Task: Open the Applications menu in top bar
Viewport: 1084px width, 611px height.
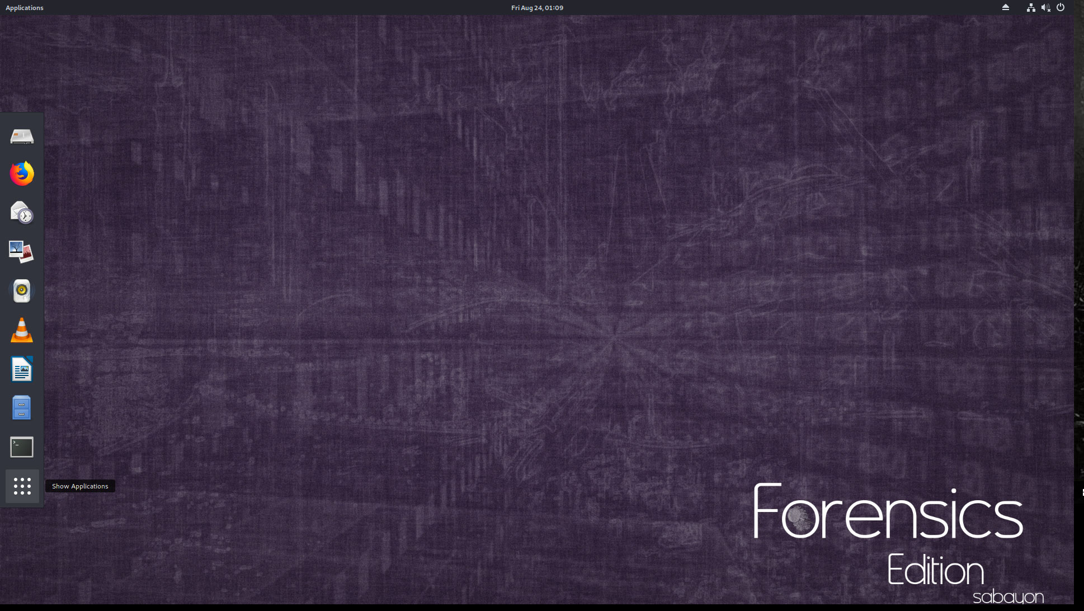Action: coord(25,8)
